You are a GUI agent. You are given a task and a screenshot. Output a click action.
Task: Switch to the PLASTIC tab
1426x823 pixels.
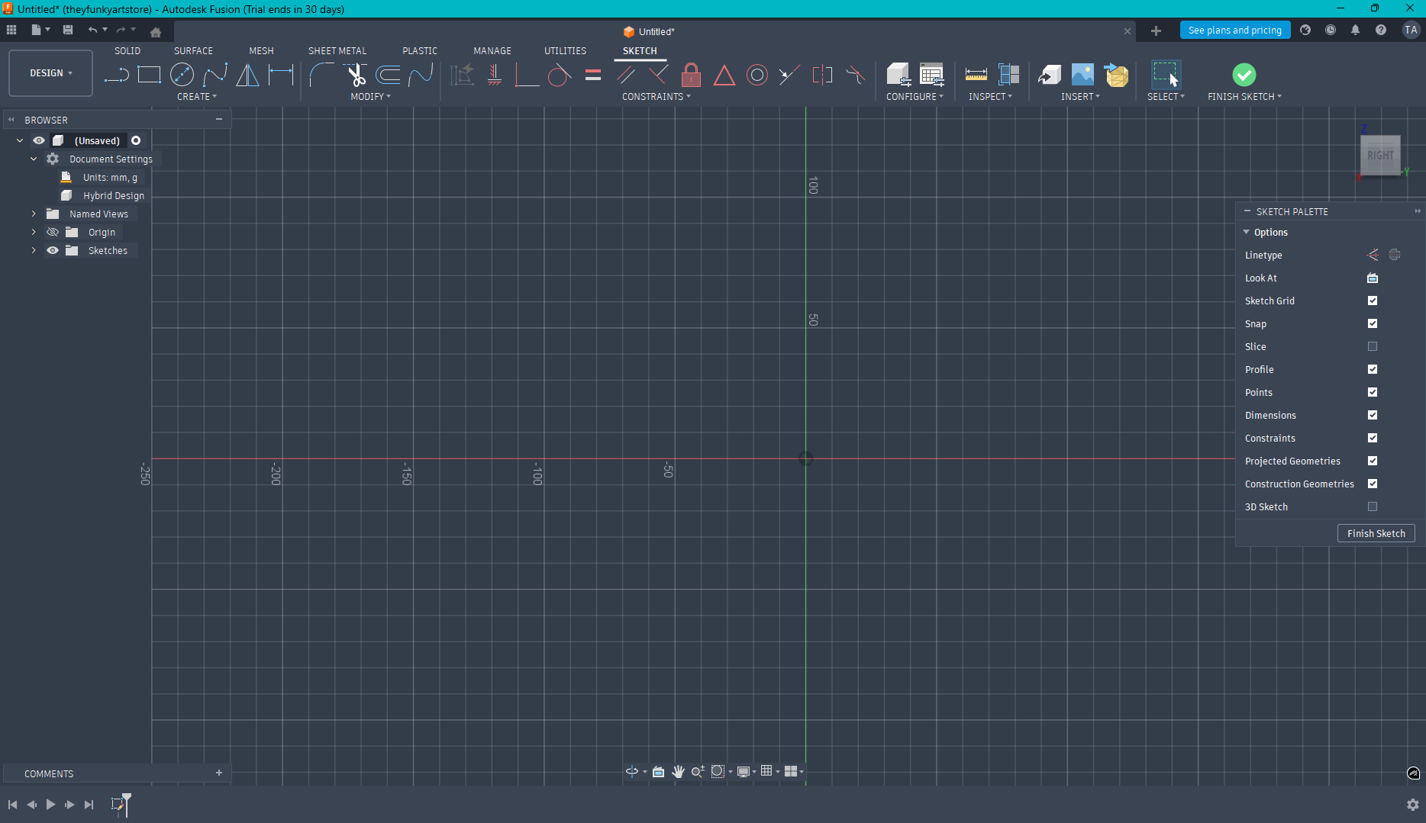click(420, 51)
